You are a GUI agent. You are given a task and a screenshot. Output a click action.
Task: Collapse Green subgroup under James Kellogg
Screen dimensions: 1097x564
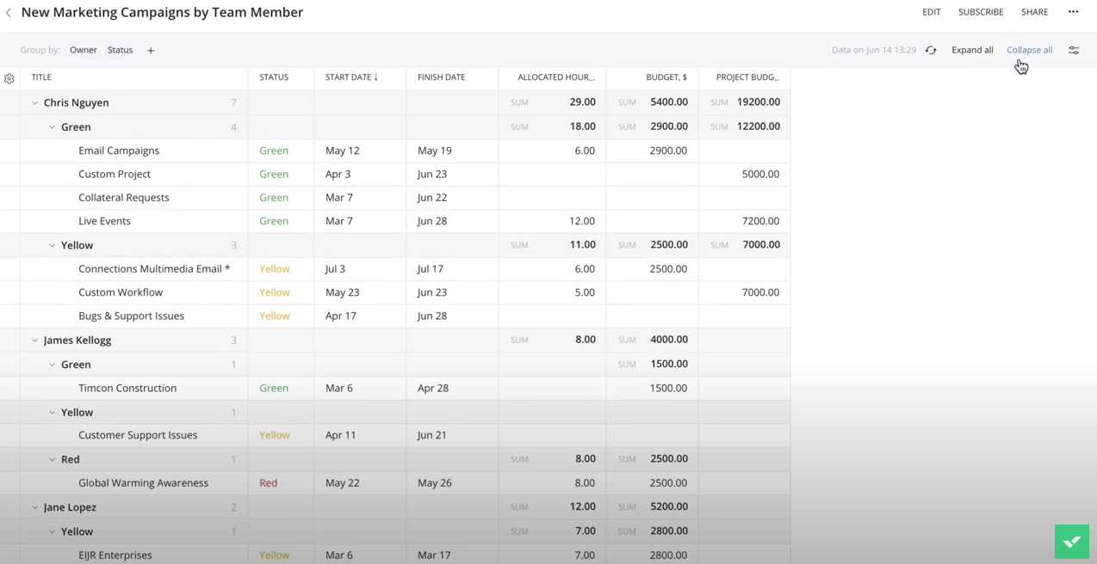tap(53, 365)
